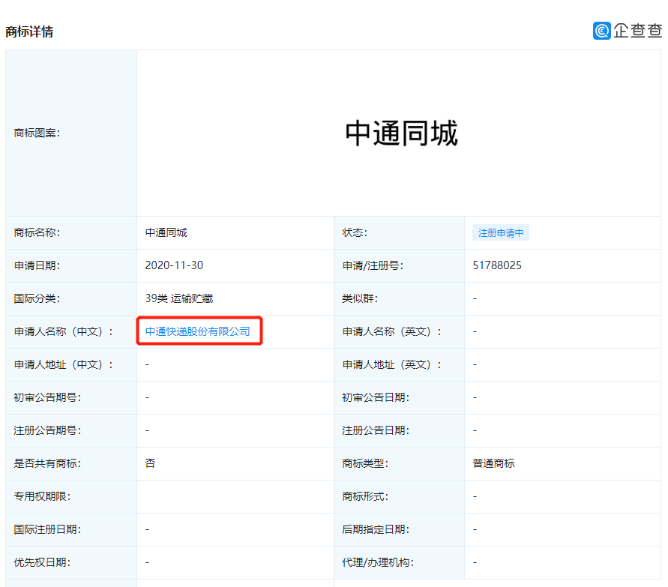Click the 商标类型 label
Screen dimensions: 668x587
(365, 463)
